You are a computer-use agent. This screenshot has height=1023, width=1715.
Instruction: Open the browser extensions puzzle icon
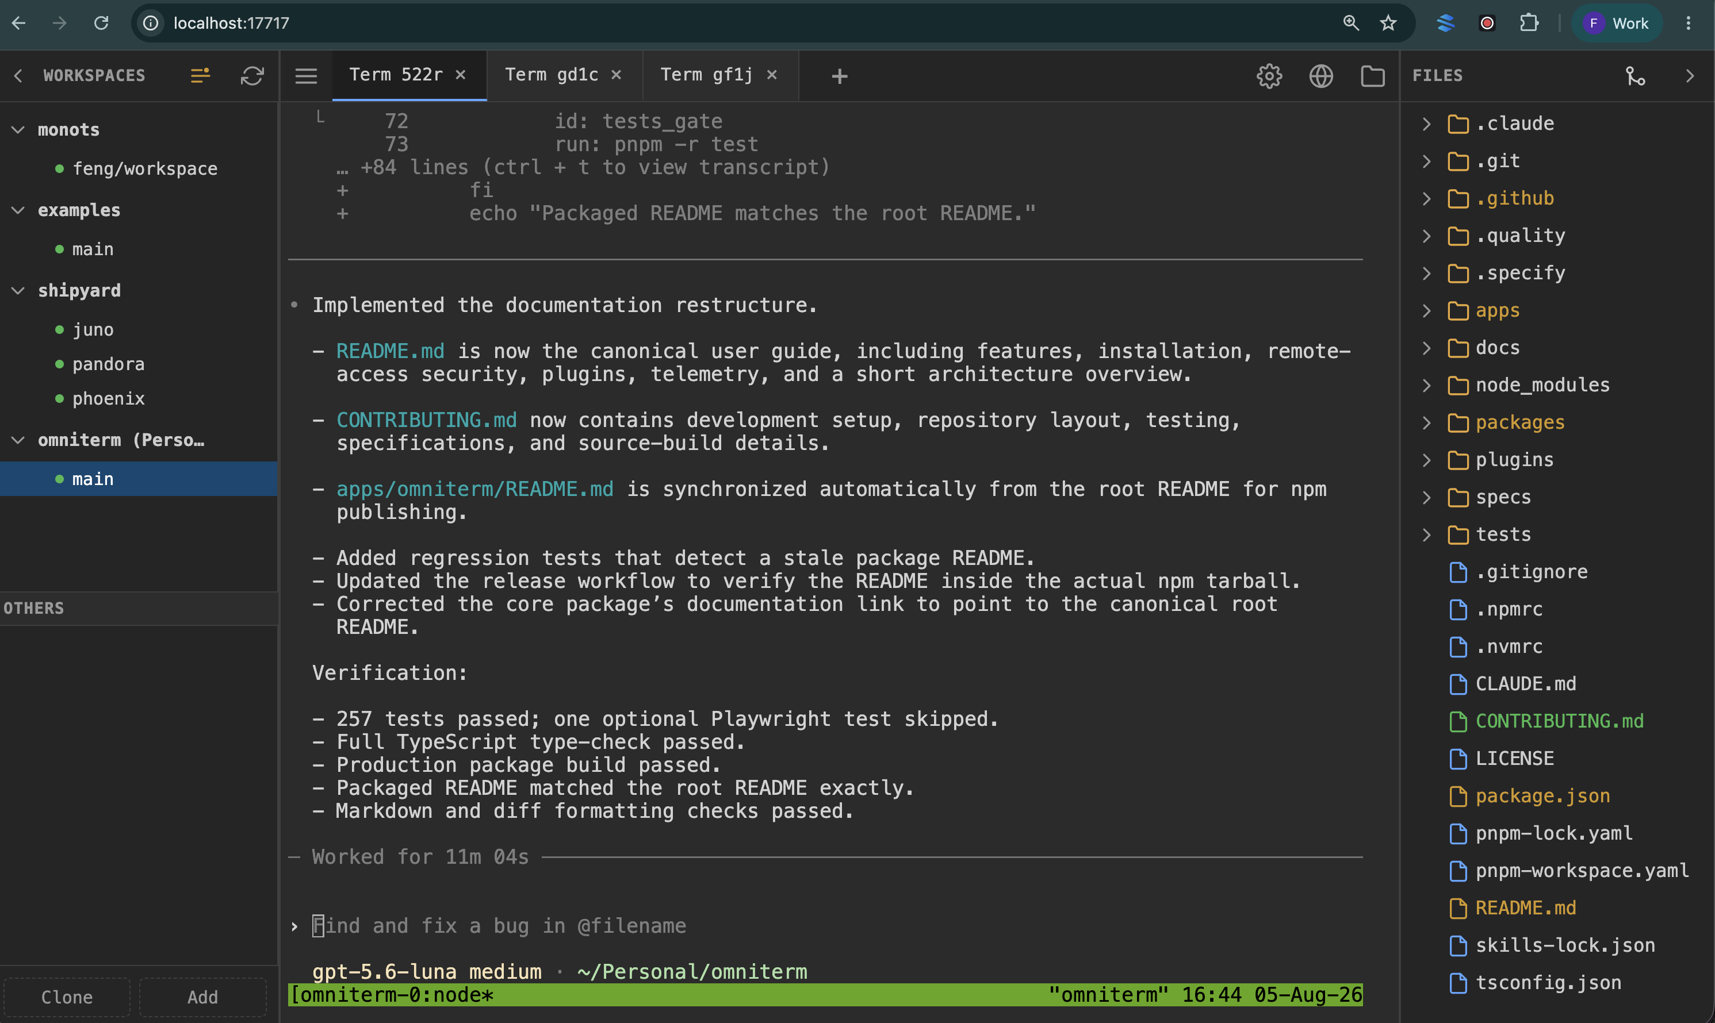(x=1529, y=23)
